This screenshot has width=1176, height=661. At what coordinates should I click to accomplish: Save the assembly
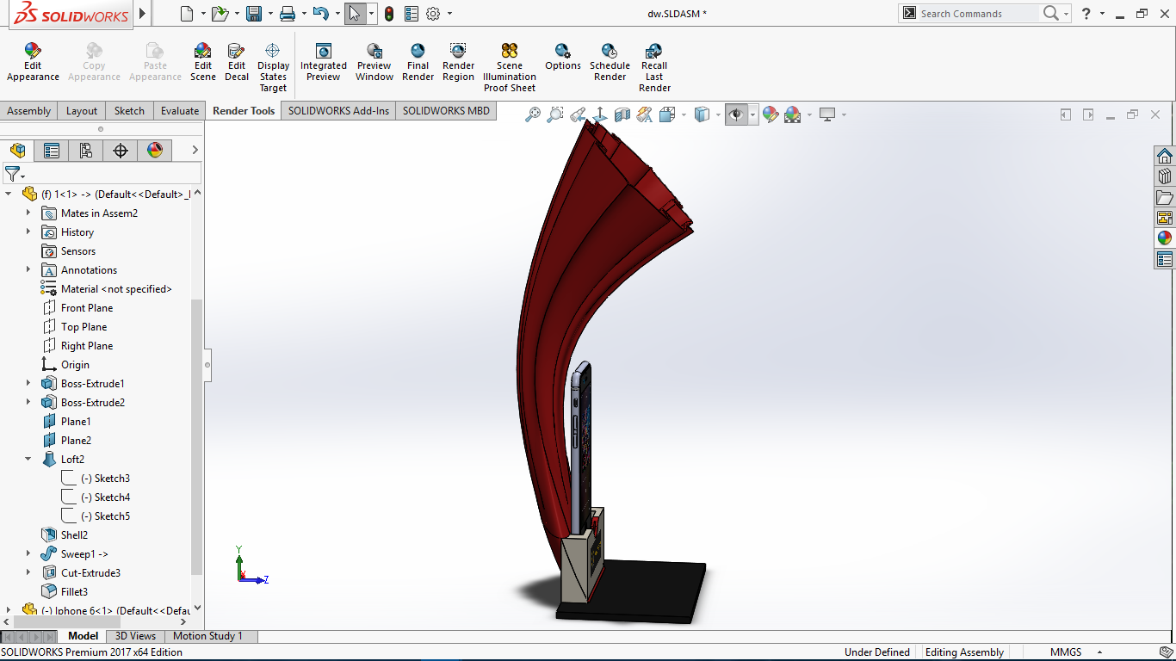254,14
